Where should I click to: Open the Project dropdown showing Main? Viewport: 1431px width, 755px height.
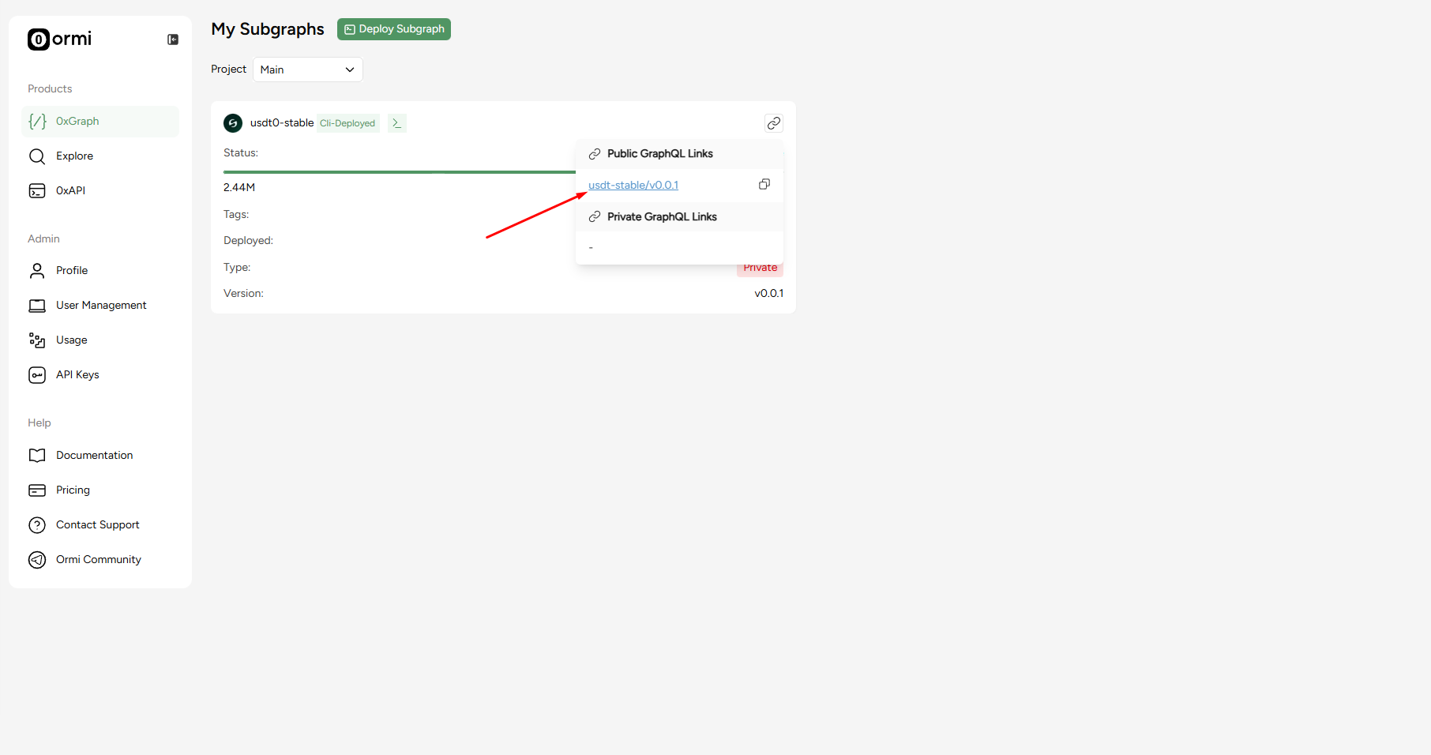click(307, 69)
